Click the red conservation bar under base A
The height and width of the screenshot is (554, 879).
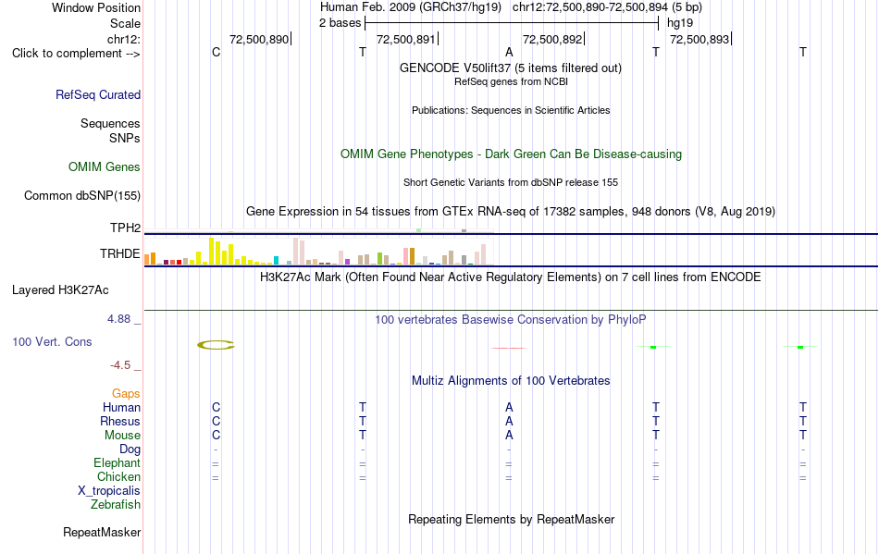(x=509, y=348)
